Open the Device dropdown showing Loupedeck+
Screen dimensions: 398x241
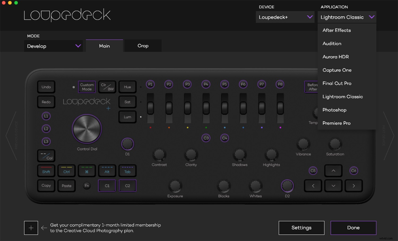[x=285, y=17]
